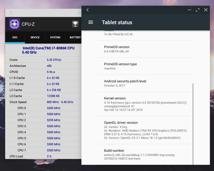Select the PrimeOS version type entry

coord(146,66)
